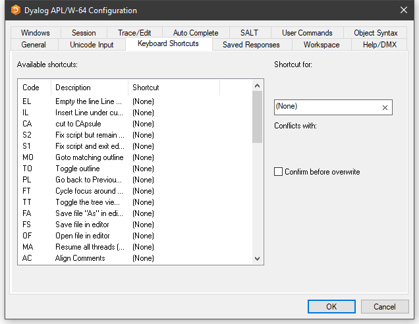Click the Dyalog logo icon in title bar

(14, 11)
